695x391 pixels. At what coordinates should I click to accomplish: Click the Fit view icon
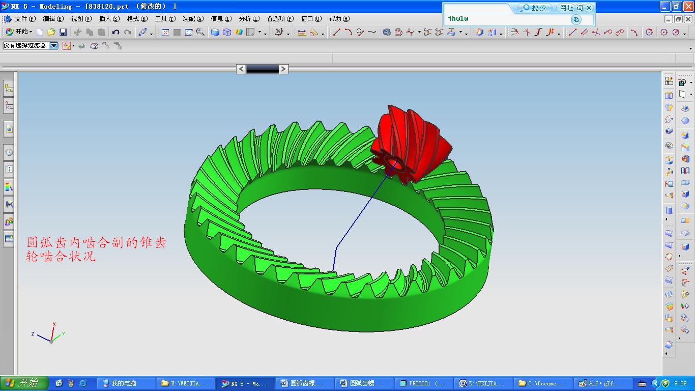(x=165, y=32)
